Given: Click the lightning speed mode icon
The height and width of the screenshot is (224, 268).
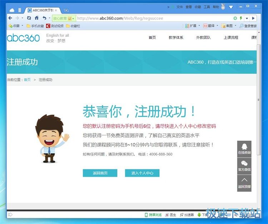Looking at the screenshot, I should click(x=241, y=18).
